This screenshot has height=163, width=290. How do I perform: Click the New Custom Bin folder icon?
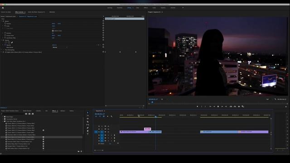click(x=78, y=151)
